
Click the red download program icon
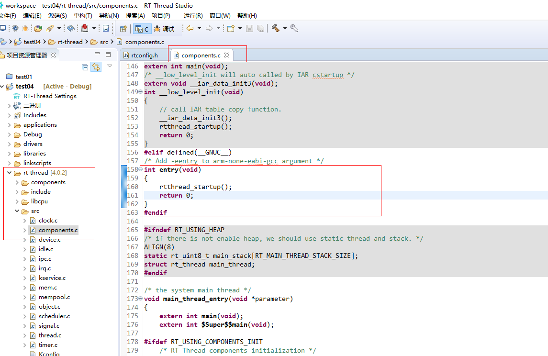(85, 28)
